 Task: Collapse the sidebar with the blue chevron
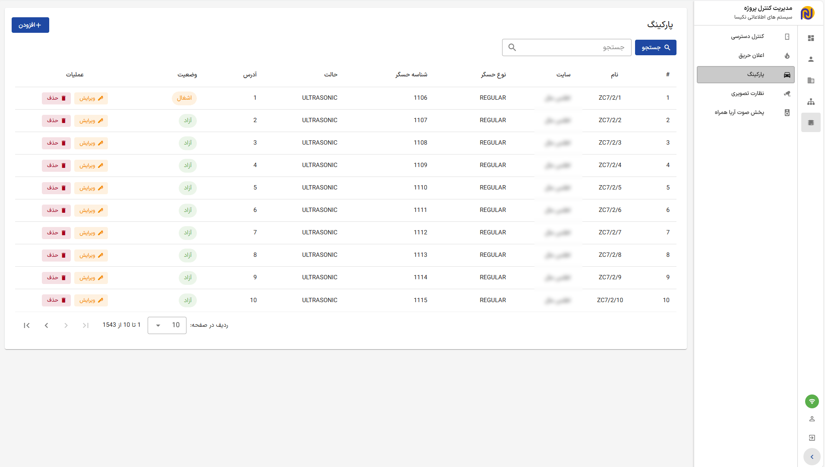(x=812, y=457)
